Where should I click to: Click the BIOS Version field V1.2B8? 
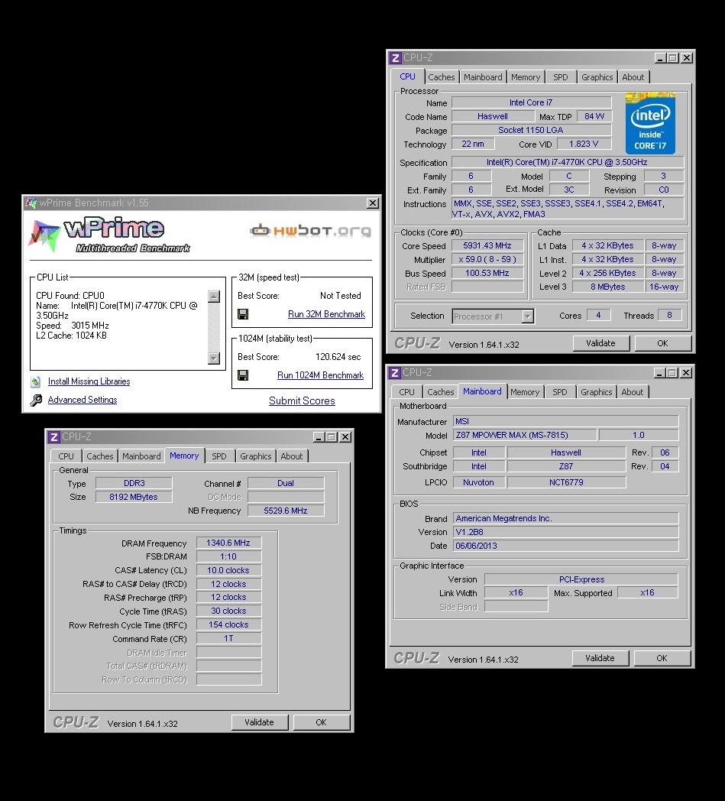click(565, 532)
